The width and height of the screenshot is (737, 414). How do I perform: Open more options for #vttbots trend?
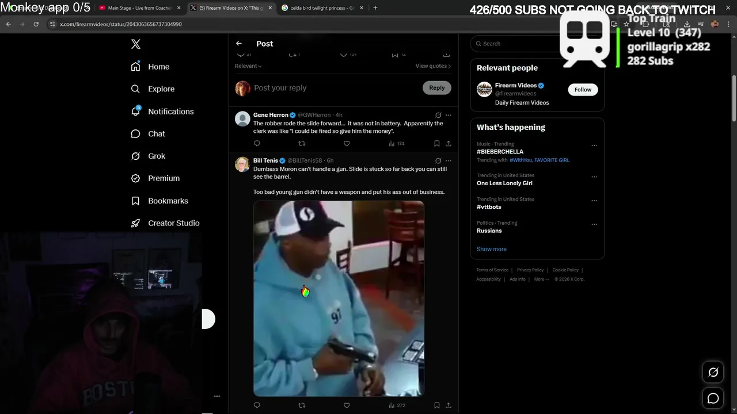click(594, 200)
